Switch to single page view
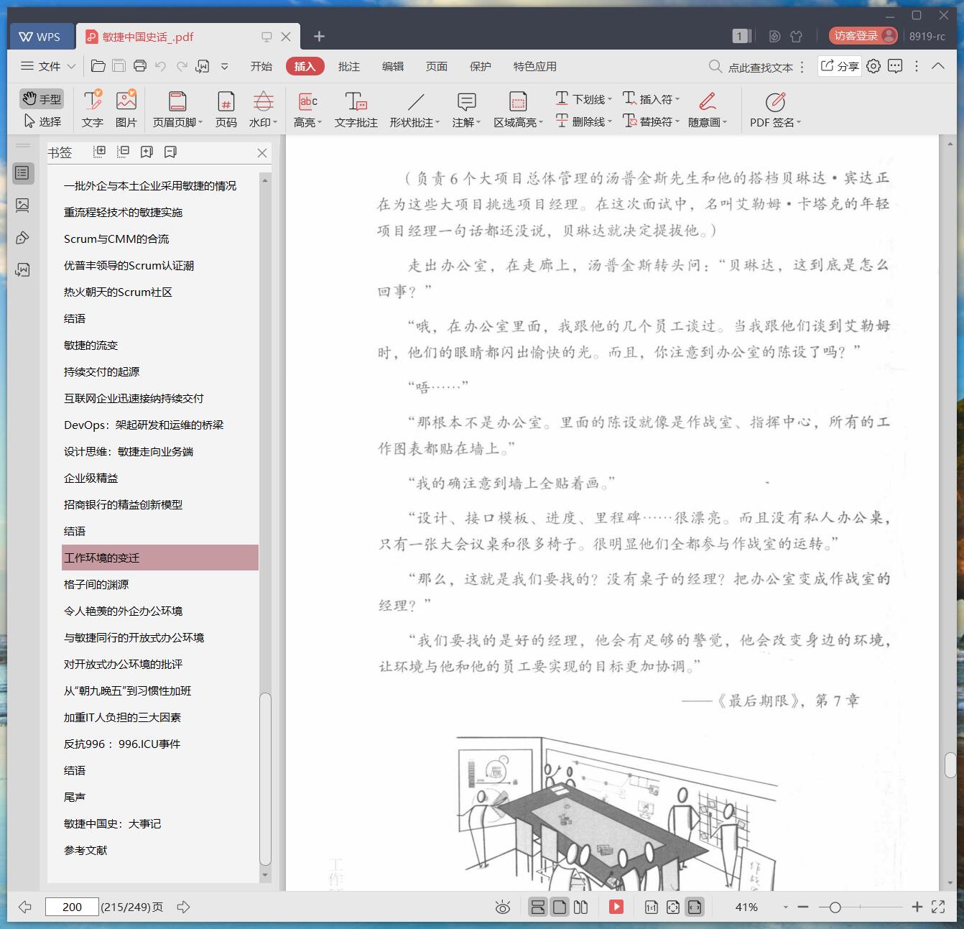This screenshot has width=964, height=929. [x=560, y=907]
